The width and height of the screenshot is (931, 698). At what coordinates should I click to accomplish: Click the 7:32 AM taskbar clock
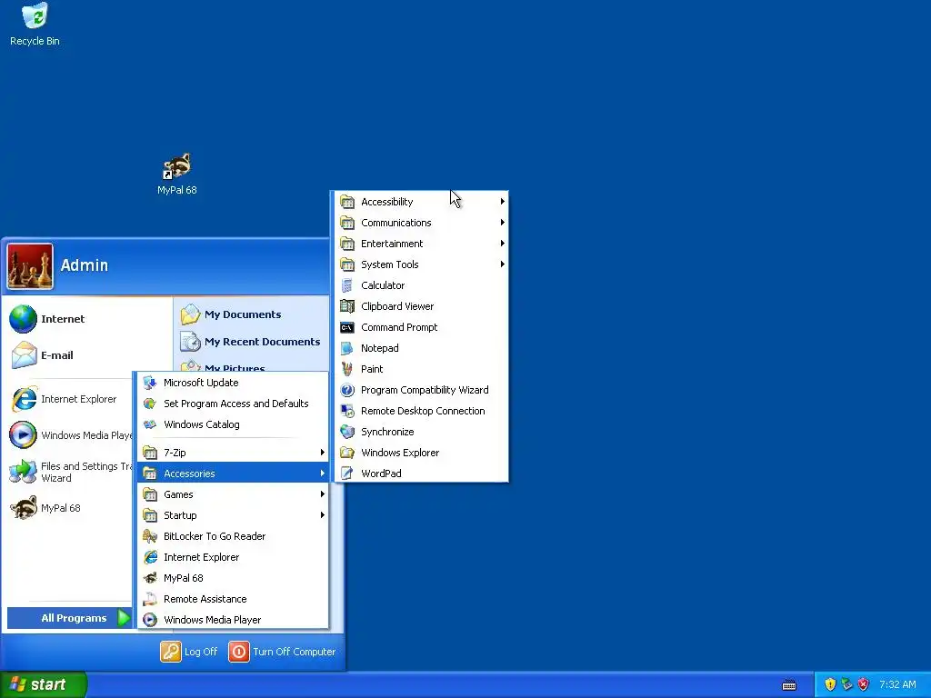(897, 684)
